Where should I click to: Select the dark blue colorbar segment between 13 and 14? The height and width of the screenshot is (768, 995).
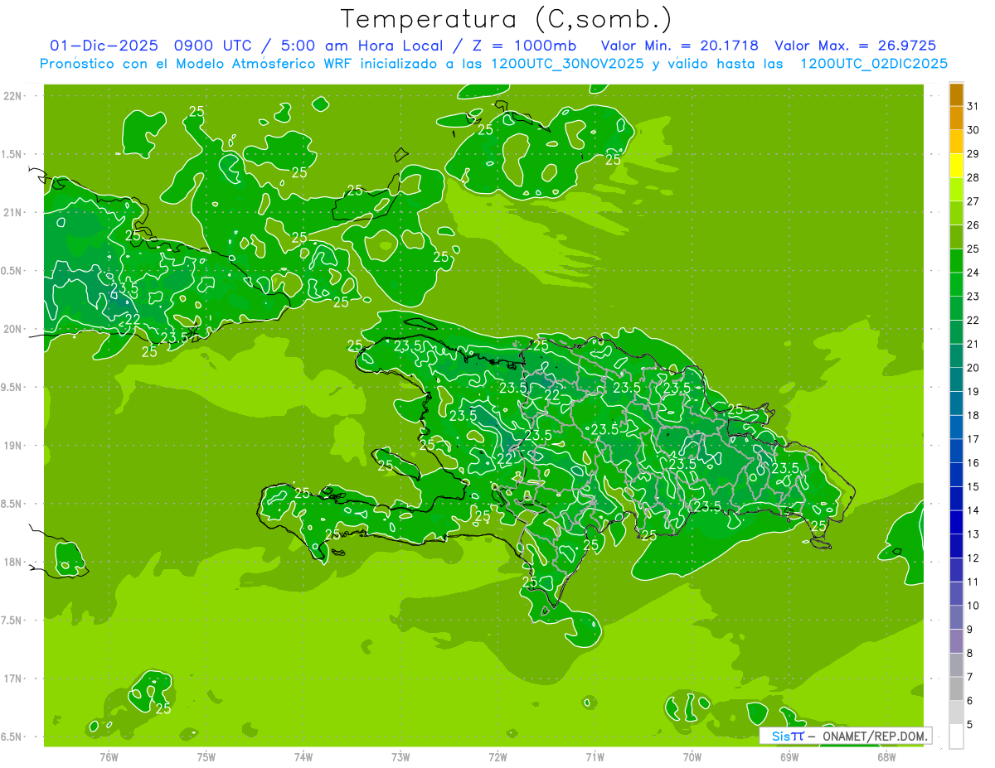click(x=956, y=523)
